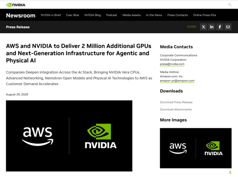238x177 pixels.
Task: Click the amazon-pr@amazon.com email link
Action: coord(177,81)
